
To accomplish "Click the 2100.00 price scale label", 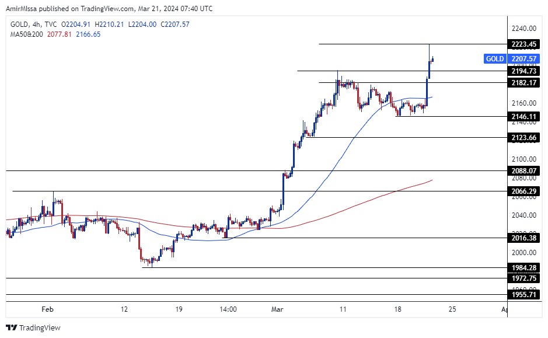I will coord(523,159).
